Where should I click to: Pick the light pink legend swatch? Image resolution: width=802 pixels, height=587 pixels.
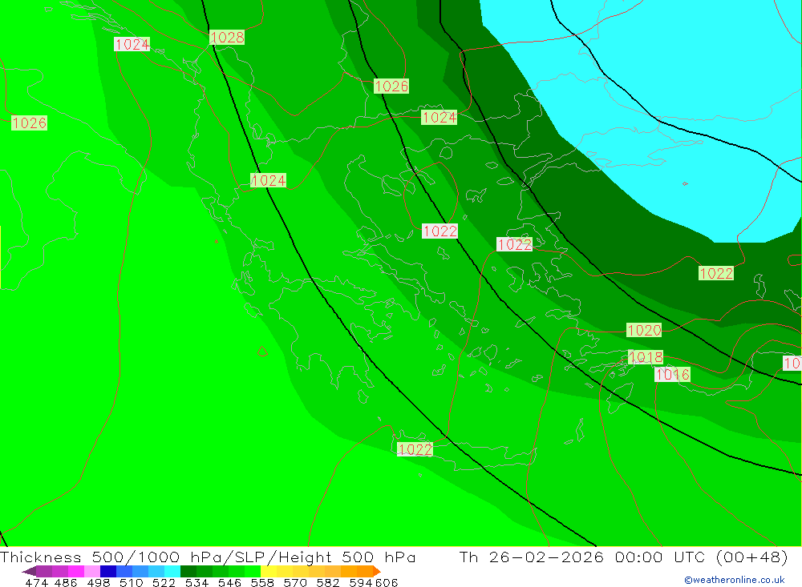click(92, 571)
